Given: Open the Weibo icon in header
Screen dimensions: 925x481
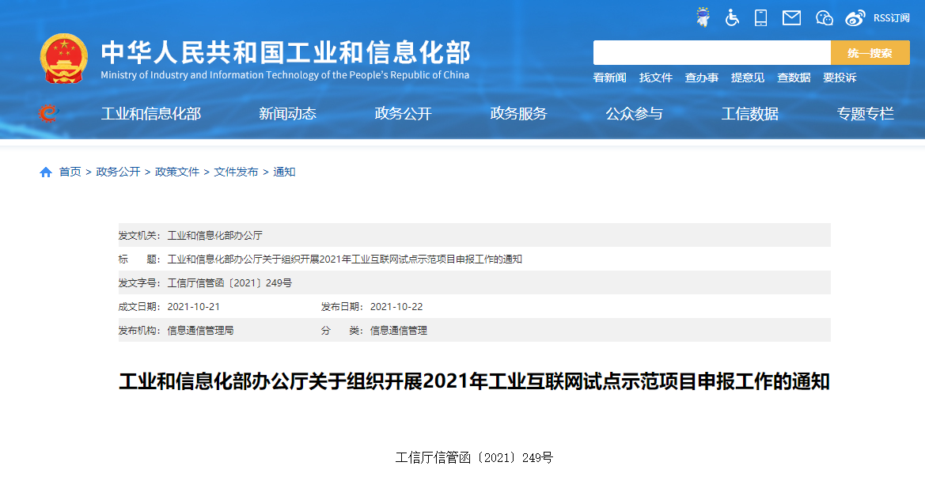Looking at the screenshot, I should click(x=855, y=17).
